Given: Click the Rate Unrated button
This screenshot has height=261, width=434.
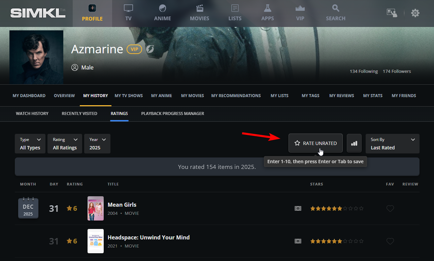Looking at the screenshot, I should (x=315, y=143).
